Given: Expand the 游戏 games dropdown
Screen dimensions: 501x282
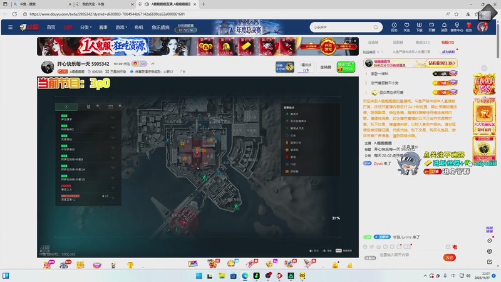Looking at the screenshot, I should pyautogui.click(x=121, y=27).
